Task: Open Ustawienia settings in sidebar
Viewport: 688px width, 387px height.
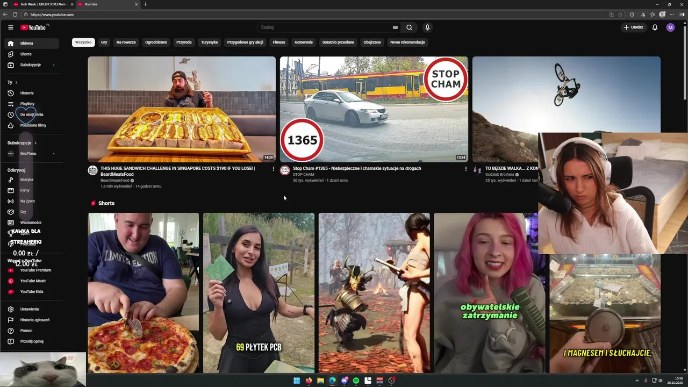Action: pos(32,309)
